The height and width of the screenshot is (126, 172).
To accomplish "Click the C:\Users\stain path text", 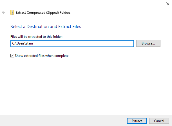I will [x=23, y=43].
